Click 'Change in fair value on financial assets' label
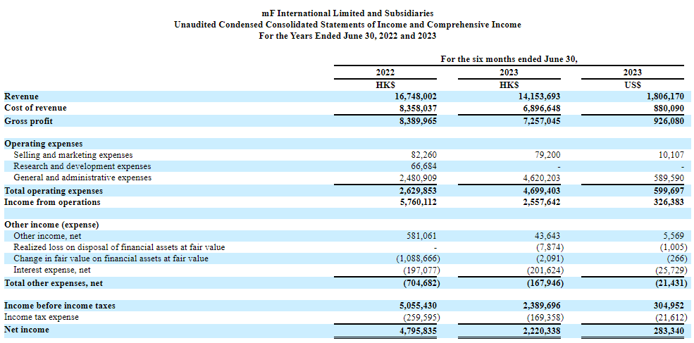Image resolution: width=694 pixels, height=343 pixels. click(111, 258)
